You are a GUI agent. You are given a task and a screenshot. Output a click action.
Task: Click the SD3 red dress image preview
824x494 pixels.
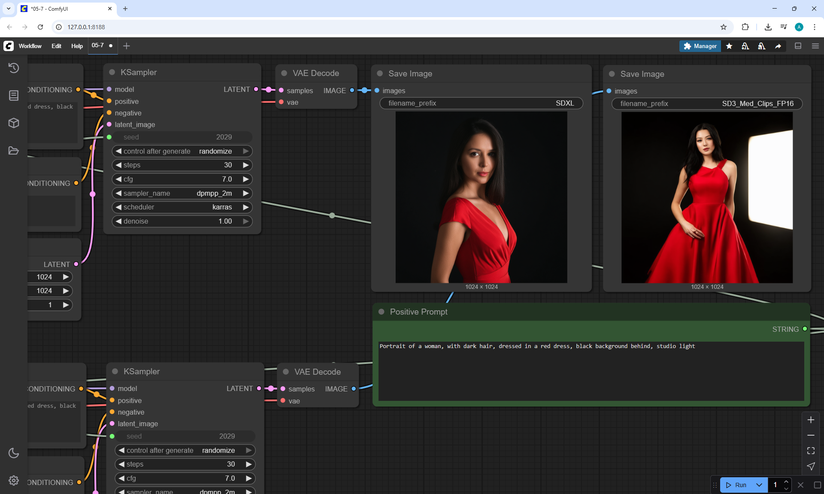pyautogui.click(x=707, y=197)
